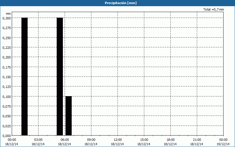
Task: Click the 0,150 y-axis label
Action: (x=6, y=77)
